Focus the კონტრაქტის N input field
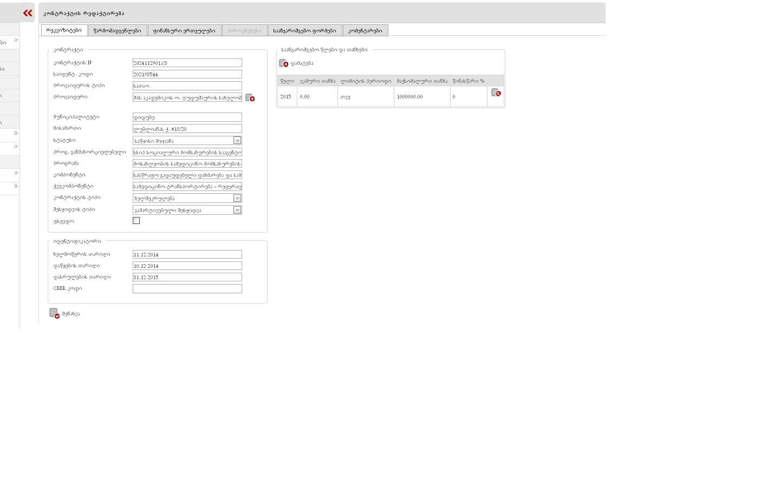This screenshot has height=487, width=780. (x=187, y=63)
